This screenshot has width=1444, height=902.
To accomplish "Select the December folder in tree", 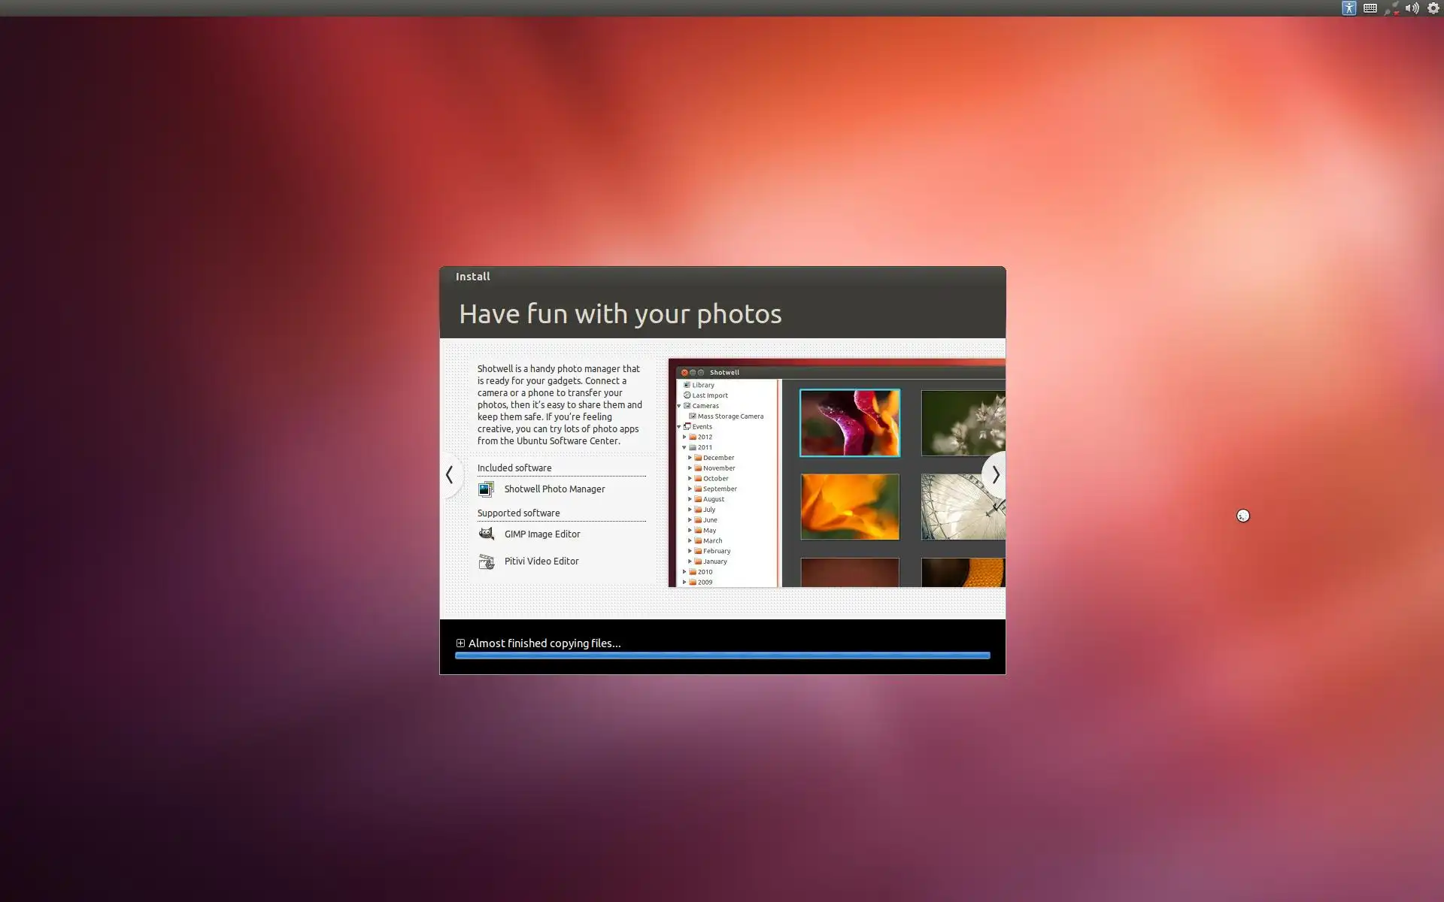I will [717, 458].
